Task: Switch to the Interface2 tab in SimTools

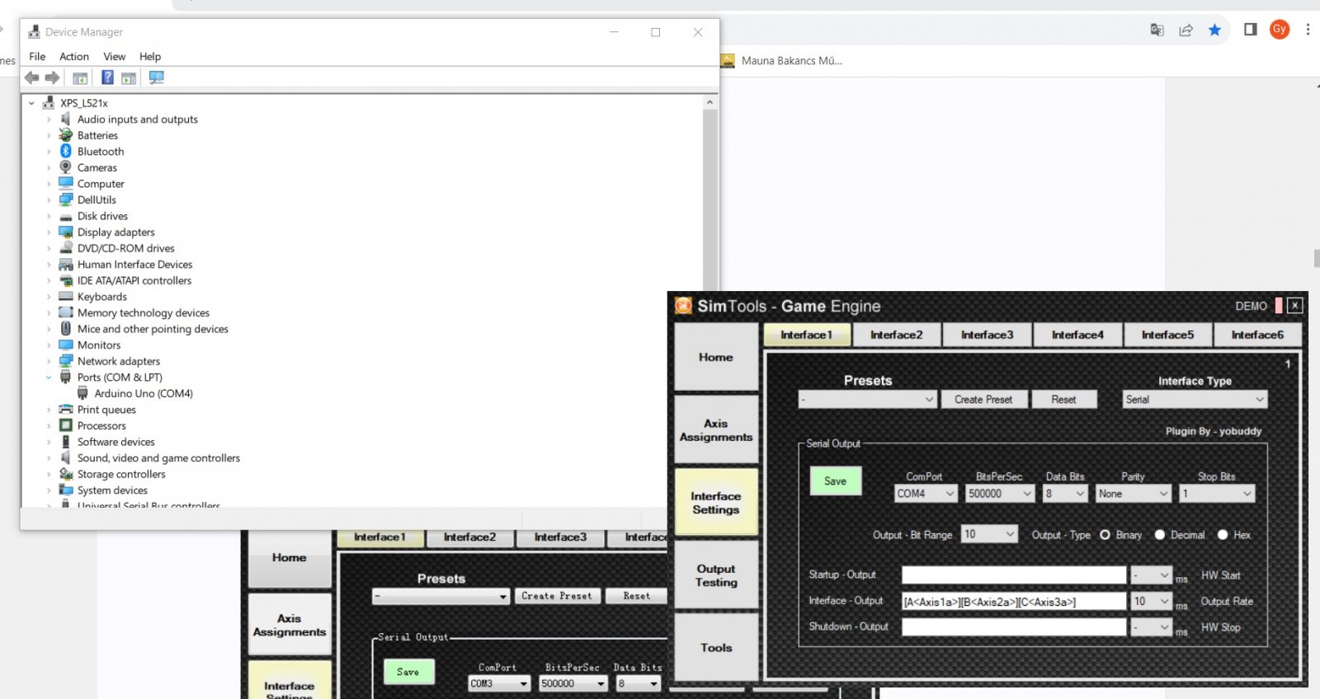Action: pyautogui.click(x=897, y=335)
